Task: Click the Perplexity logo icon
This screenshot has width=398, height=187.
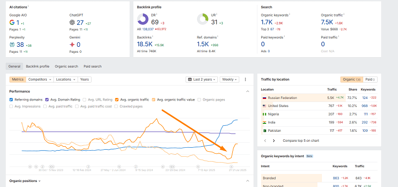Action: (12, 45)
